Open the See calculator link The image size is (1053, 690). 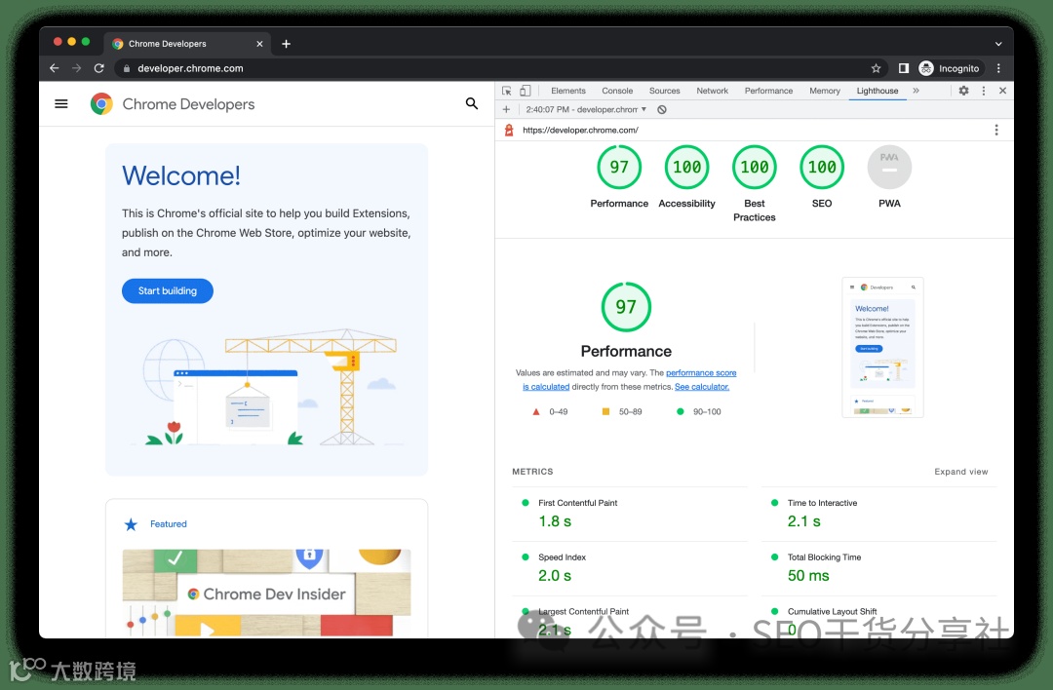[x=702, y=387]
